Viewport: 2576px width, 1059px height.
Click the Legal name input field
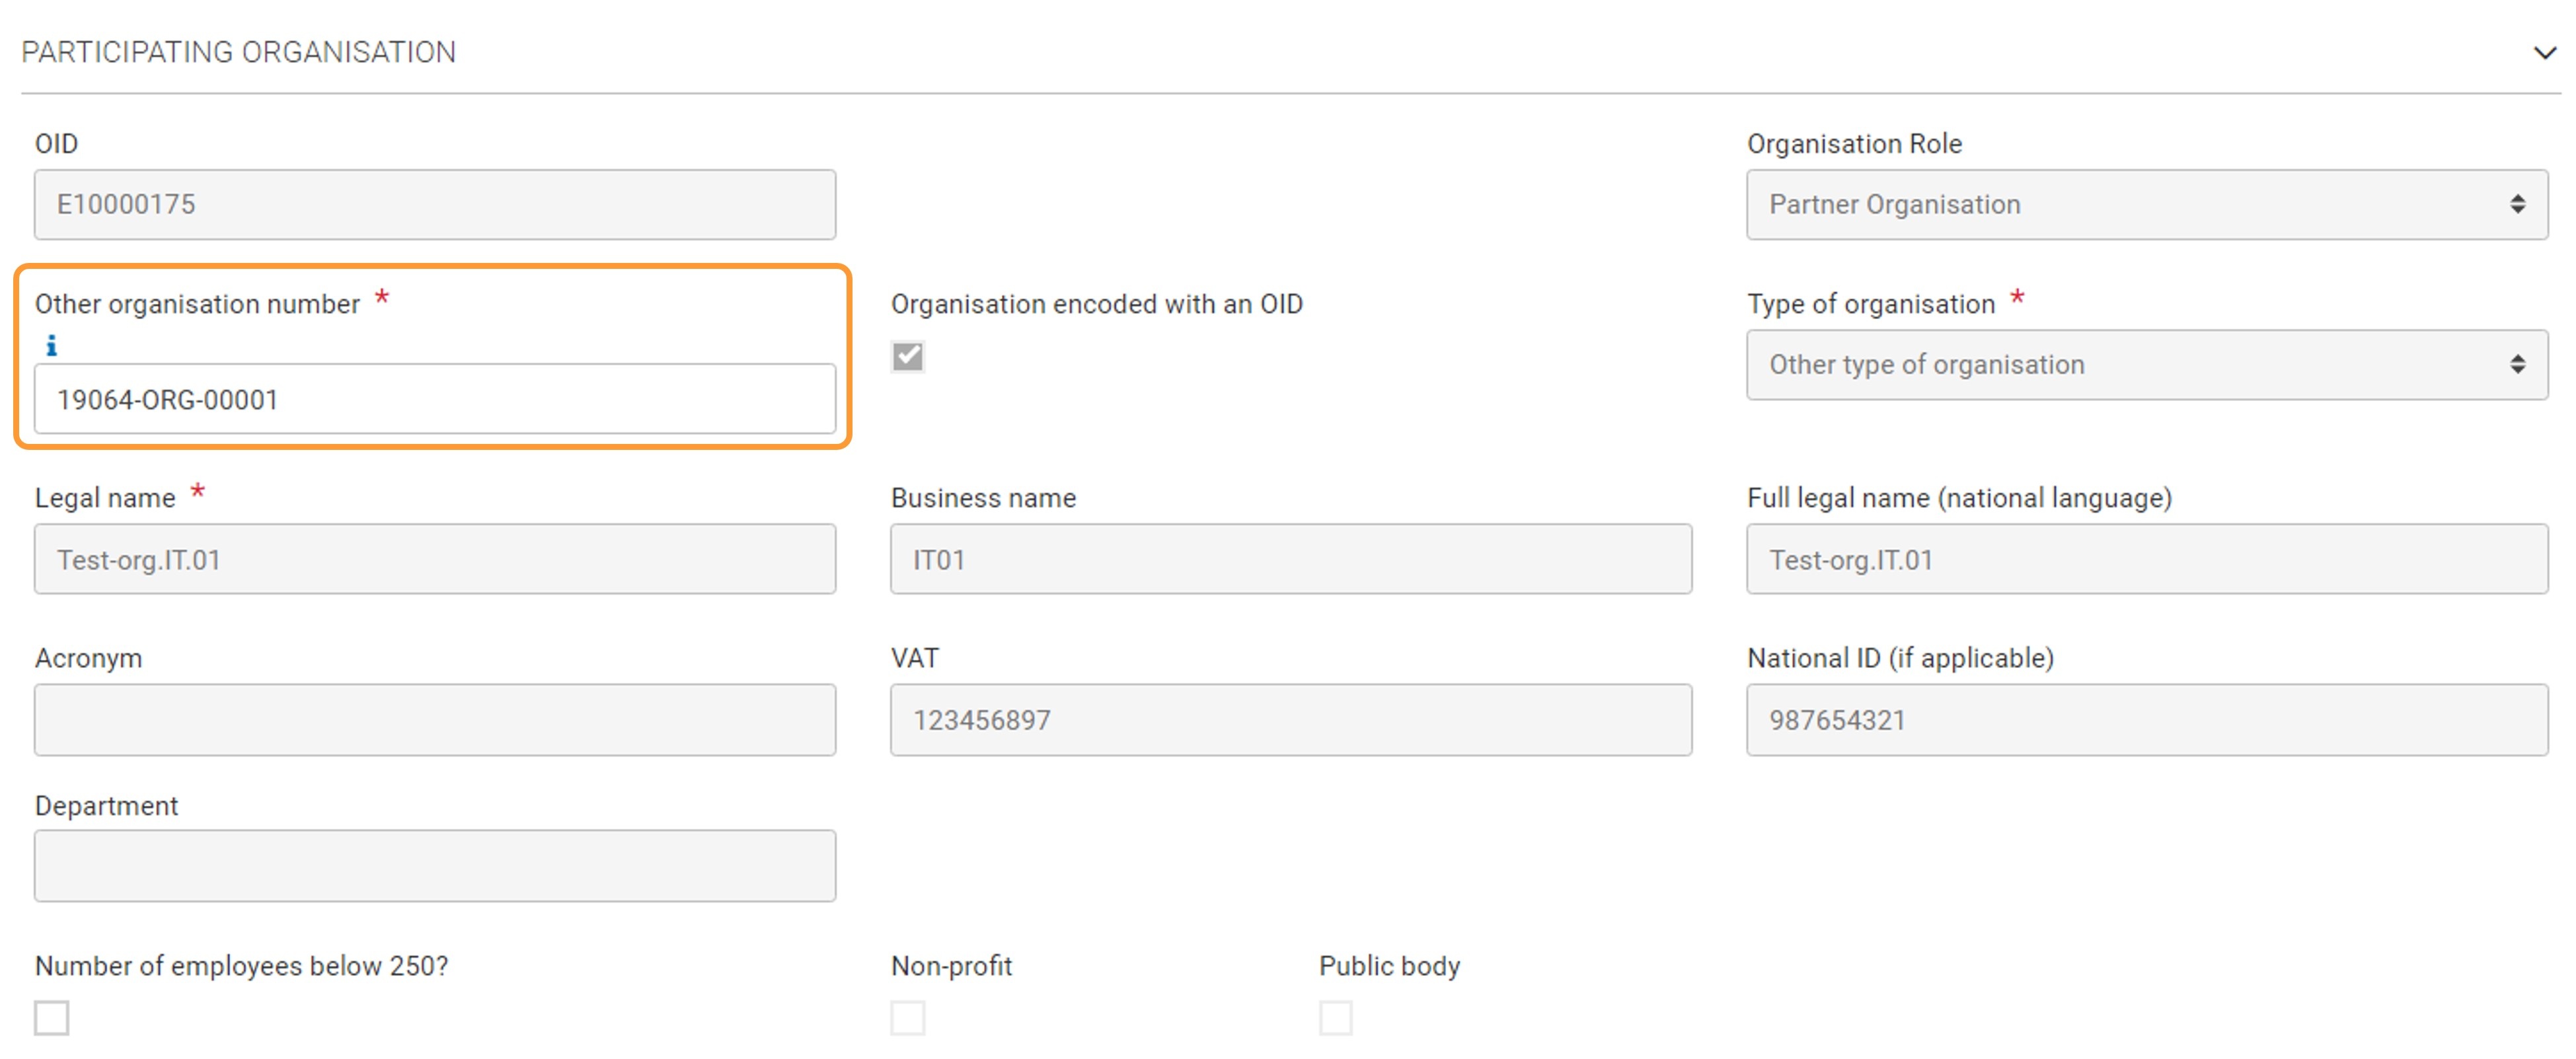[435, 559]
